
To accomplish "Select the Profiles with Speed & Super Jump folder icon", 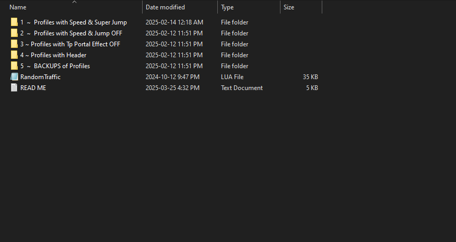I will pyautogui.click(x=14, y=22).
